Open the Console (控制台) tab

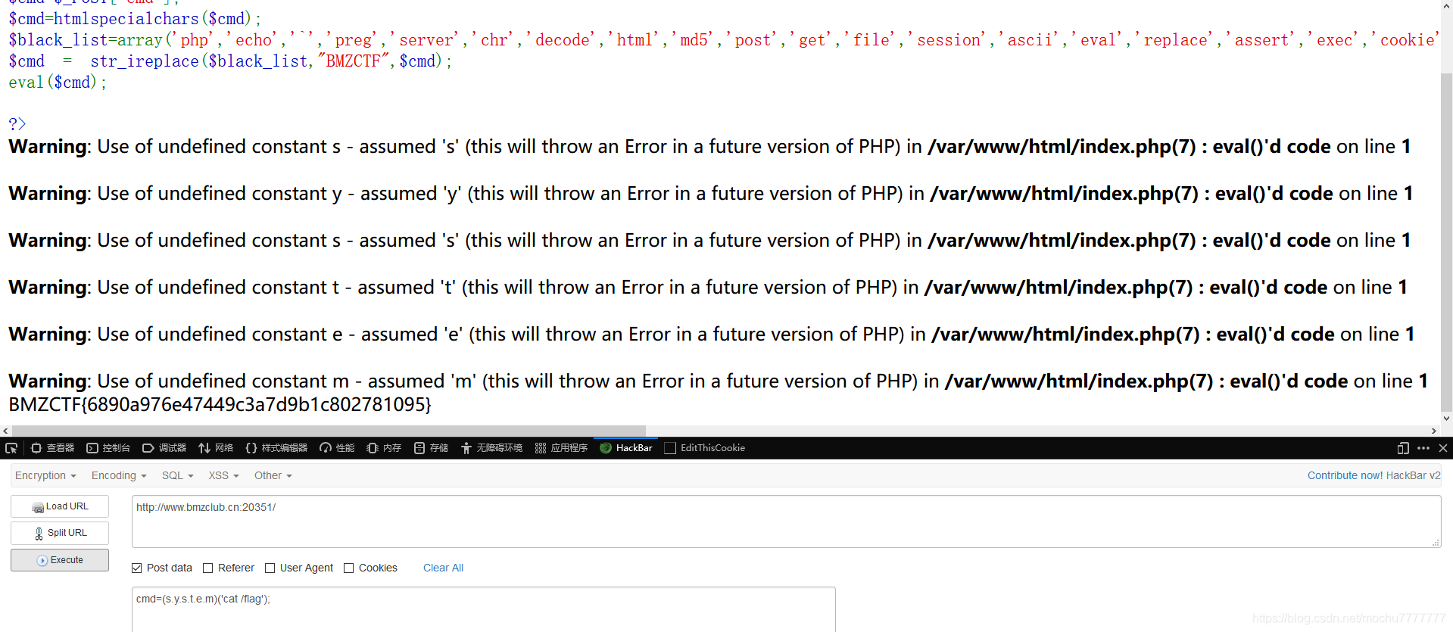coord(108,448)
